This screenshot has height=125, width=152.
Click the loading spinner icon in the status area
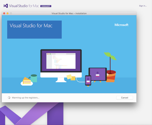pos(9,98)
